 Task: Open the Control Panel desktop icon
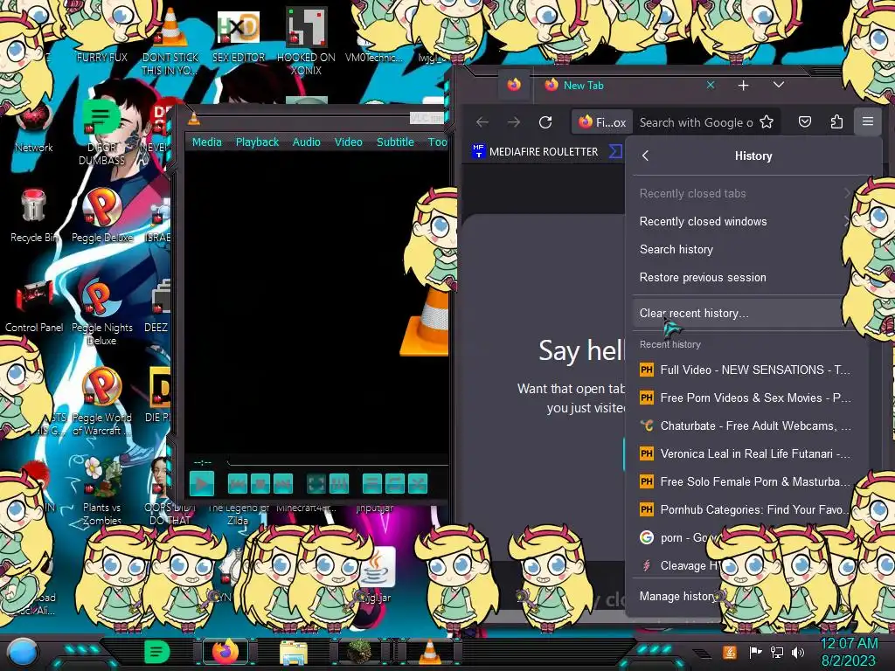[34, 307]
